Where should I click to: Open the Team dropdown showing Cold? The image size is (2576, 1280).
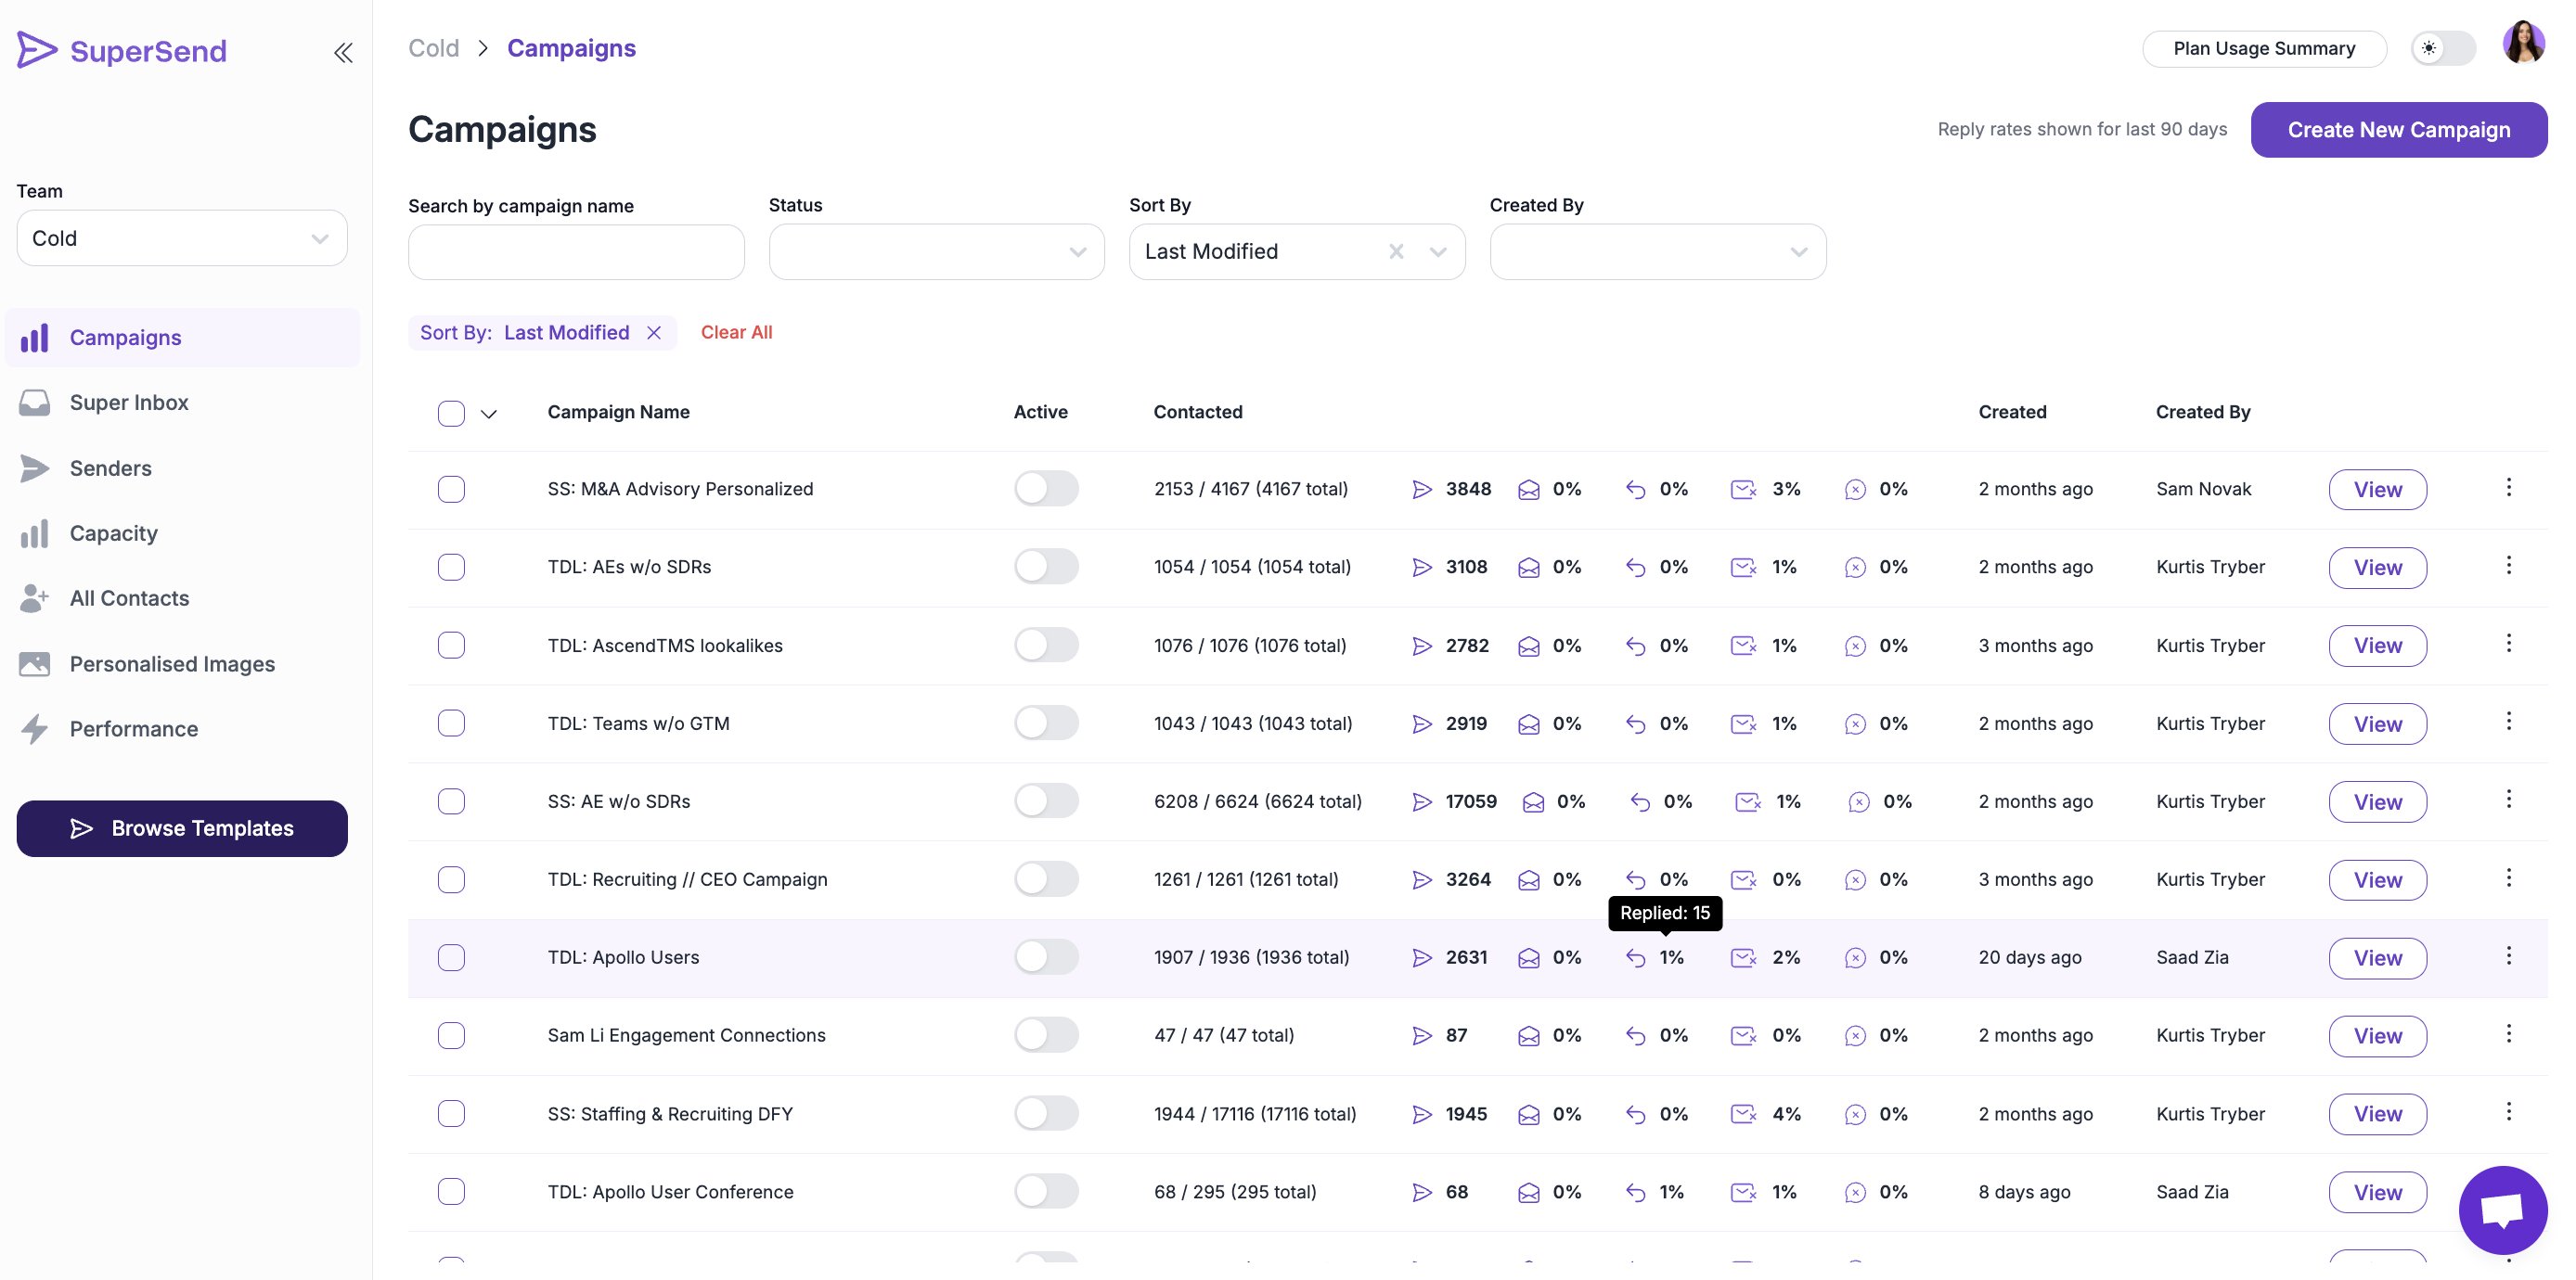pos(181,237)
